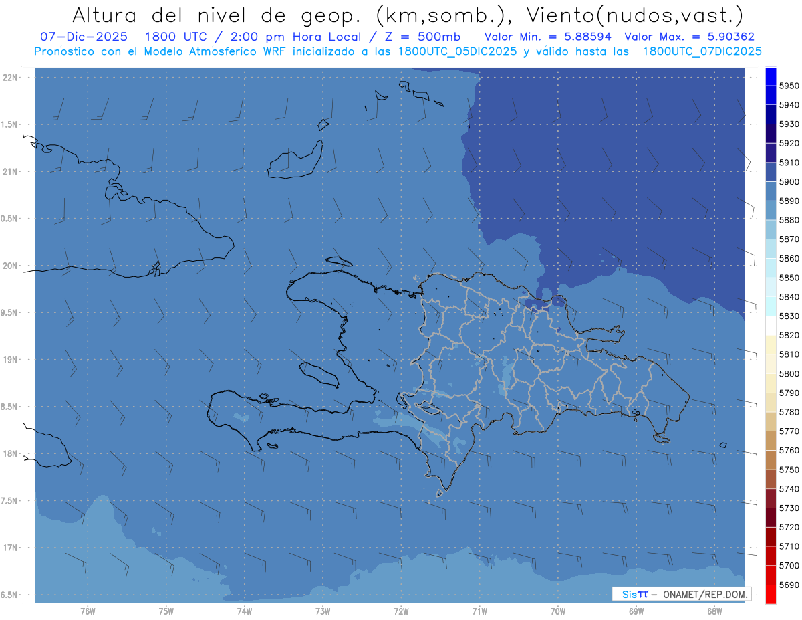Click the '5690' colorbar value

tap(789, 585)
